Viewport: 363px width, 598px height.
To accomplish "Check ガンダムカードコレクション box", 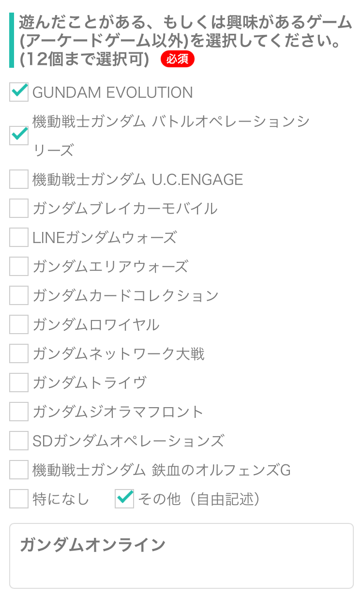I will tap(19, 295).
